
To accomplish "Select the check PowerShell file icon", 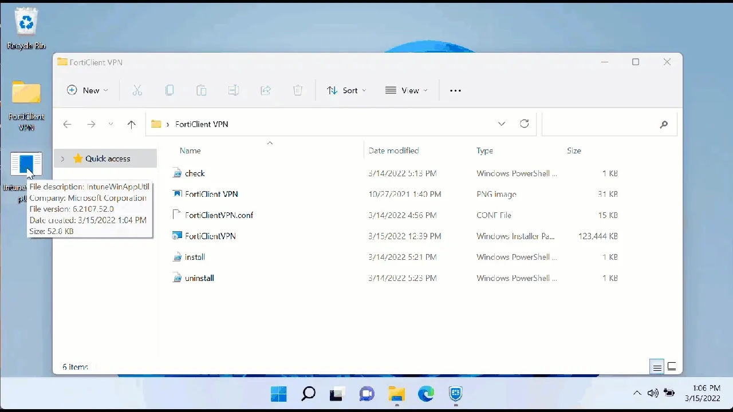I will [177, 173].
